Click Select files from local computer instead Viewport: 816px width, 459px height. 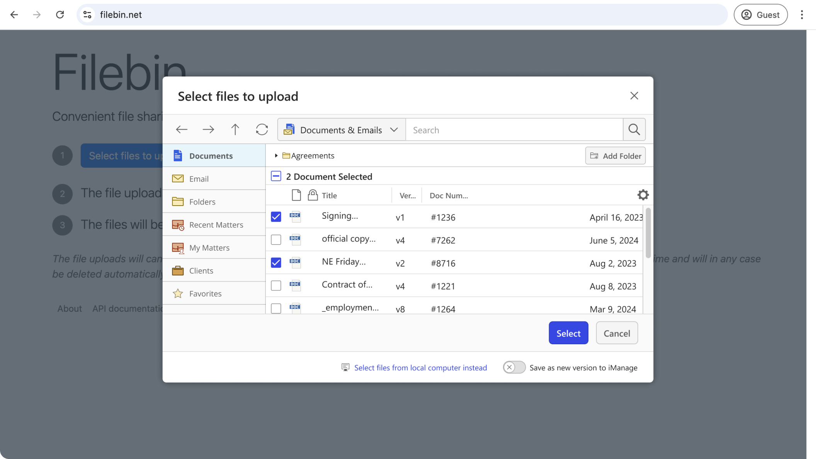[x=420, y=368]
